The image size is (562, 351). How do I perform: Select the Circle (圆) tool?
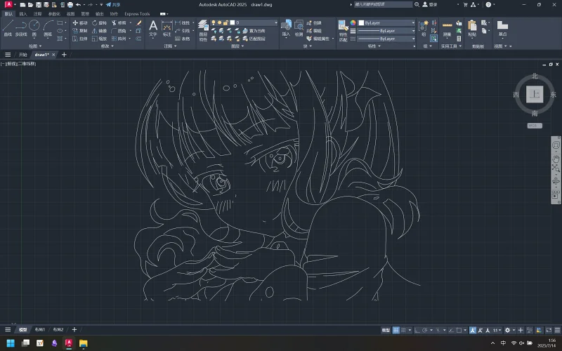pos(34,28)
